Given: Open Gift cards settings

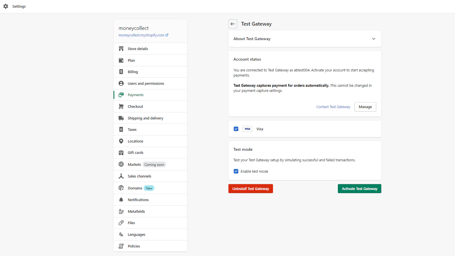Looking at the screenshot, I should pyautogui.click(x=150, y=152).
